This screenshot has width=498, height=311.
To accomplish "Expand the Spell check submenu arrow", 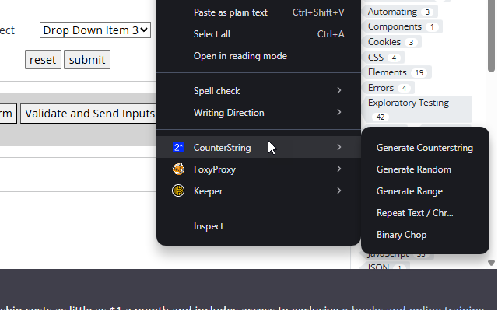I will [x=339, y=90].
